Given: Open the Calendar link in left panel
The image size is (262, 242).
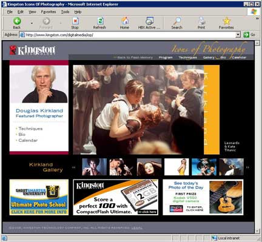Looking at the screenshot, I should point(28,140).
